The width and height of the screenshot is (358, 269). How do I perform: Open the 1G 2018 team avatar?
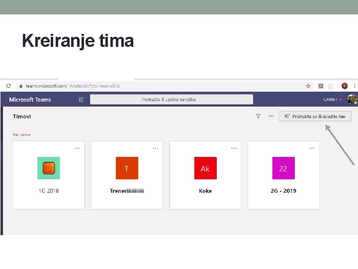49,168
